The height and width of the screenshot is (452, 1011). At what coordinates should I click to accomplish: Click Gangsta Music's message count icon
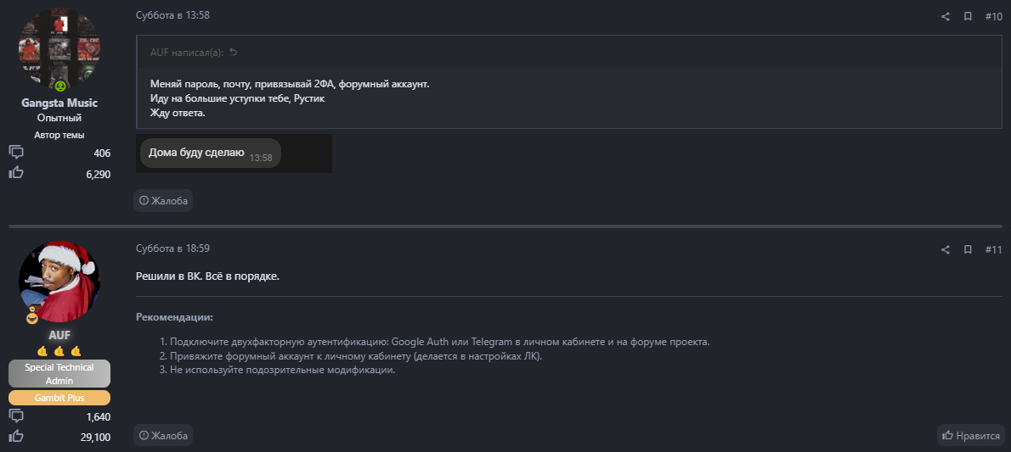click(16, 153)
